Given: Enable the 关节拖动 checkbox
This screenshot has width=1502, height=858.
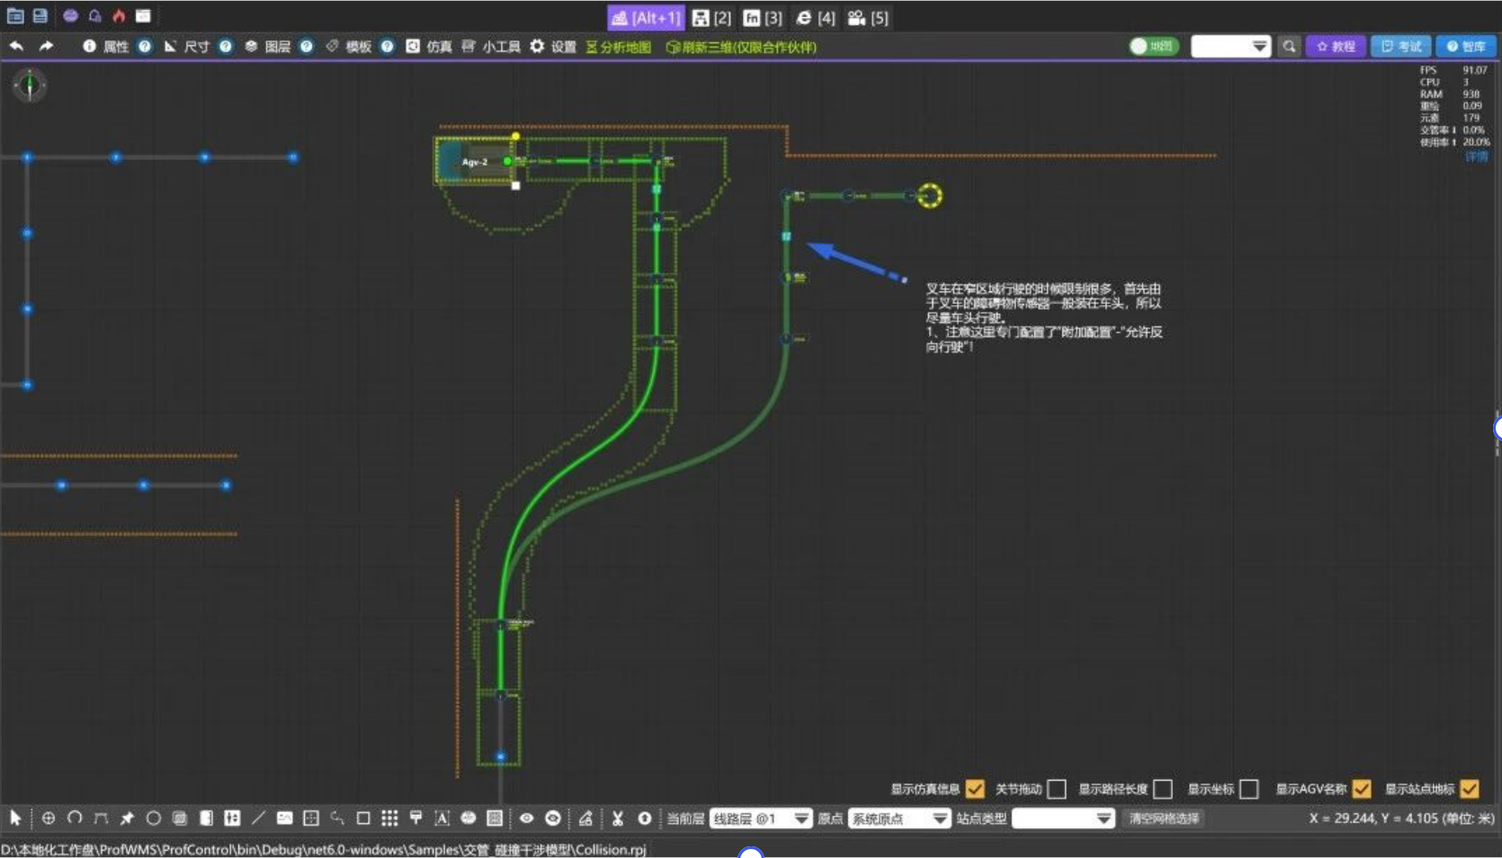Looking at the screenshot, I should [x=1057, y=789].
